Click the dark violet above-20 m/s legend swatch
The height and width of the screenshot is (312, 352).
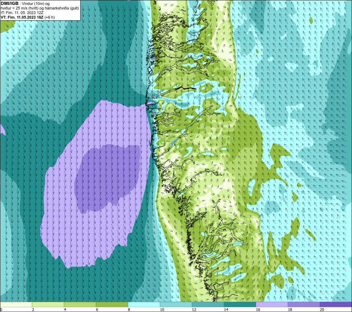(335, 305)
